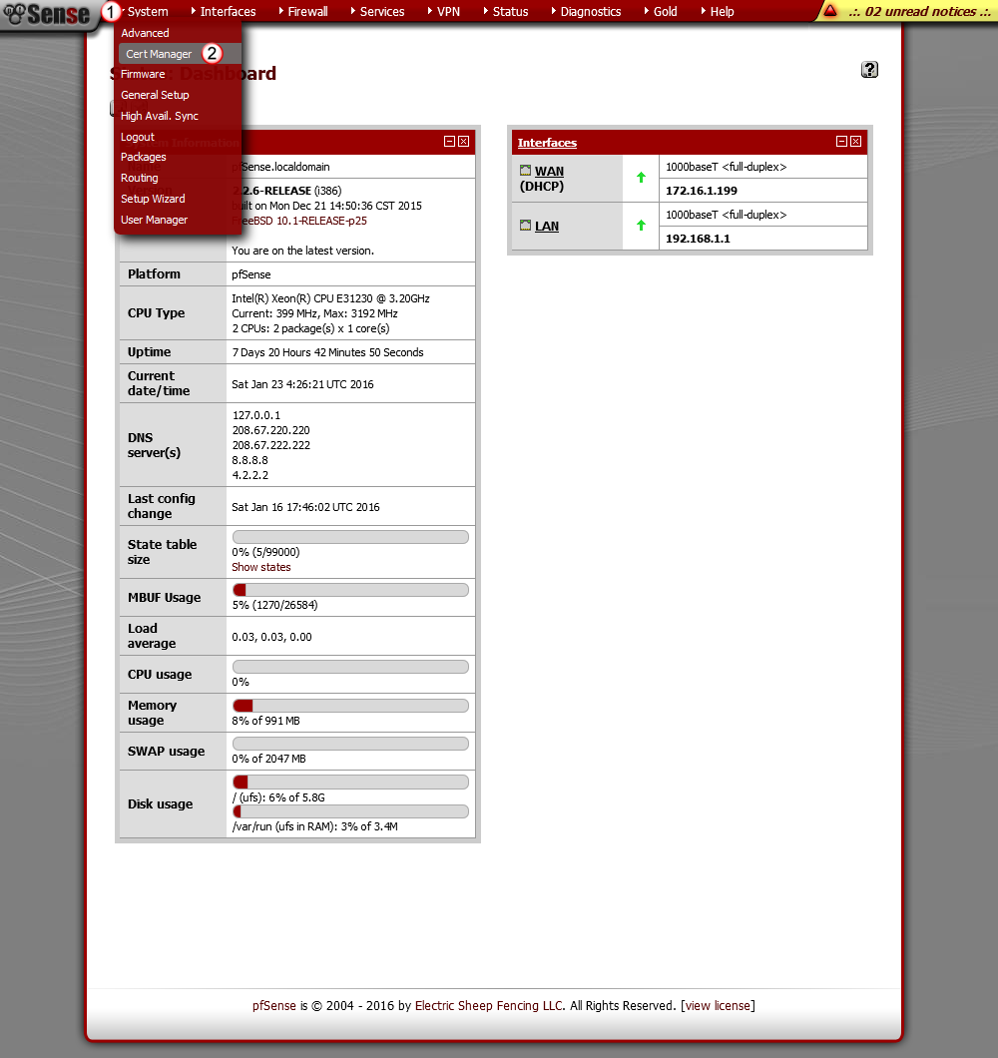This screenshot has width=998, height=1058.
Task: Click DNS server 208.67.220.220
Action: click(271, 430)
